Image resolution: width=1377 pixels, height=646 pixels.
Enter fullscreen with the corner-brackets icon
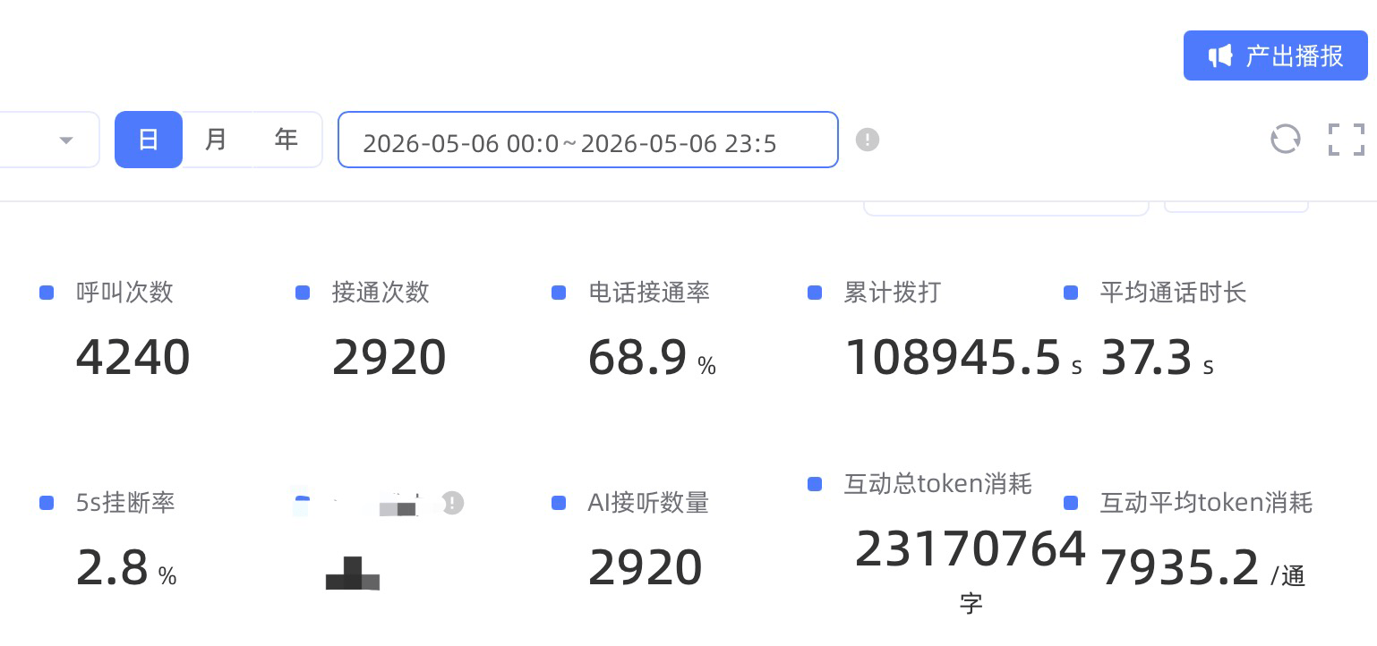click(1347, 140)
